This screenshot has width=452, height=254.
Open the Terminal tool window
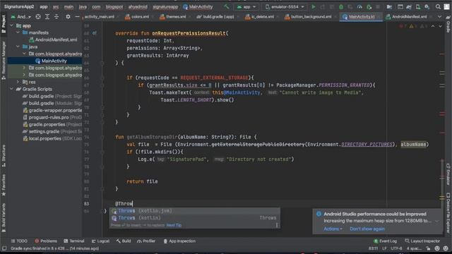[73, 241]
